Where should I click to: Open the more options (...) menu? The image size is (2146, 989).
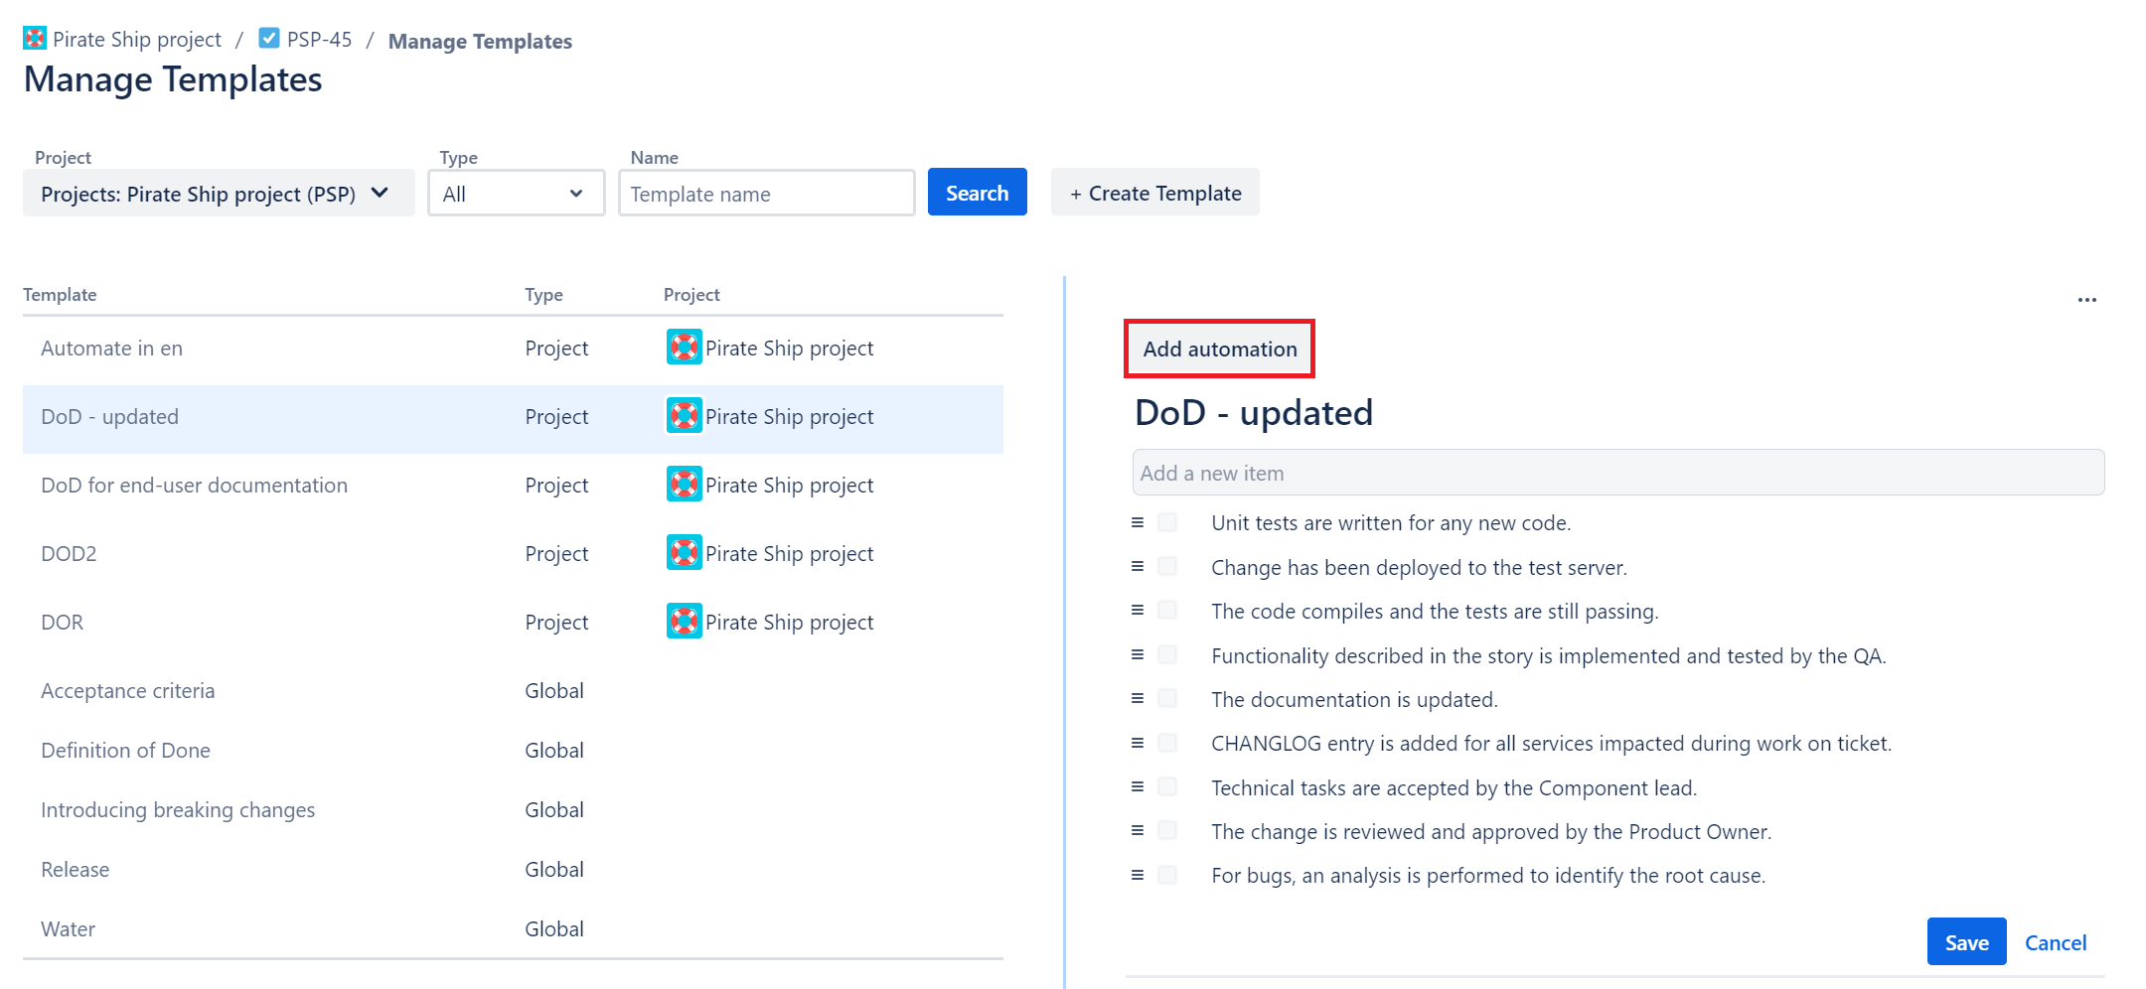2087,300
